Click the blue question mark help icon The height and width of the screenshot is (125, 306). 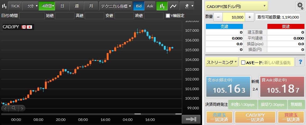click(x=300, y=62)
